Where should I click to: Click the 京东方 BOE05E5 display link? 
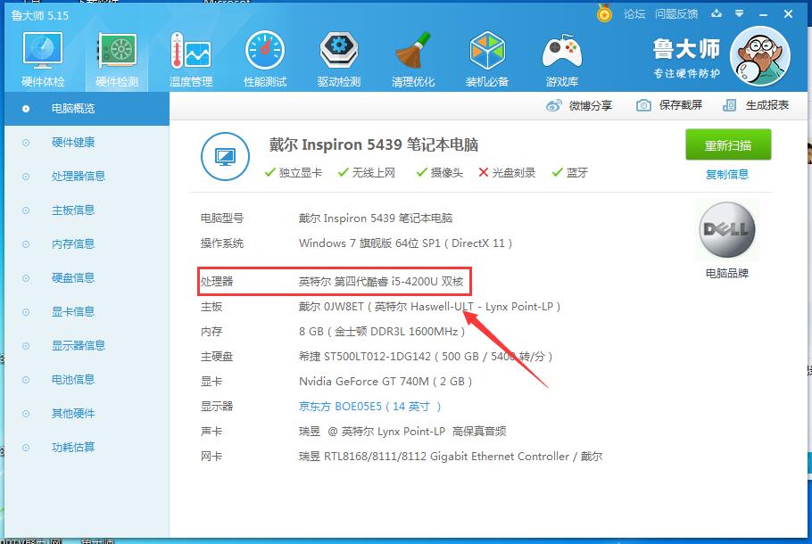tap(369, 407)
